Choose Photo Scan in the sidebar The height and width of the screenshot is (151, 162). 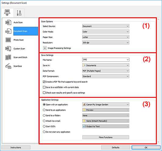[x=19, y=40]
